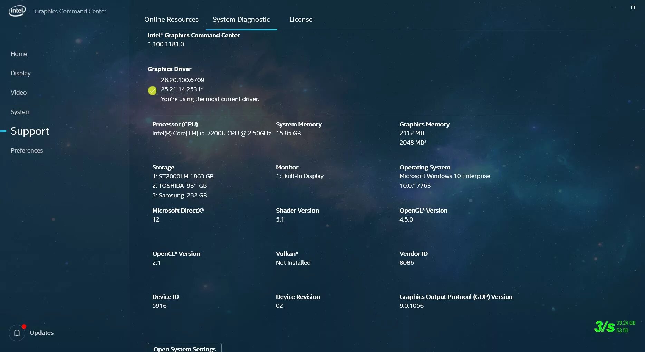The image size is (645, 352).
Task: Click "You're using the most current driver" text
Action: (210, 99)
